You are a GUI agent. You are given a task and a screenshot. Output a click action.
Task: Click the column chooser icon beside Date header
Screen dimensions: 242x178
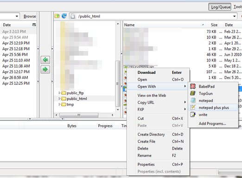click(34, 25)
